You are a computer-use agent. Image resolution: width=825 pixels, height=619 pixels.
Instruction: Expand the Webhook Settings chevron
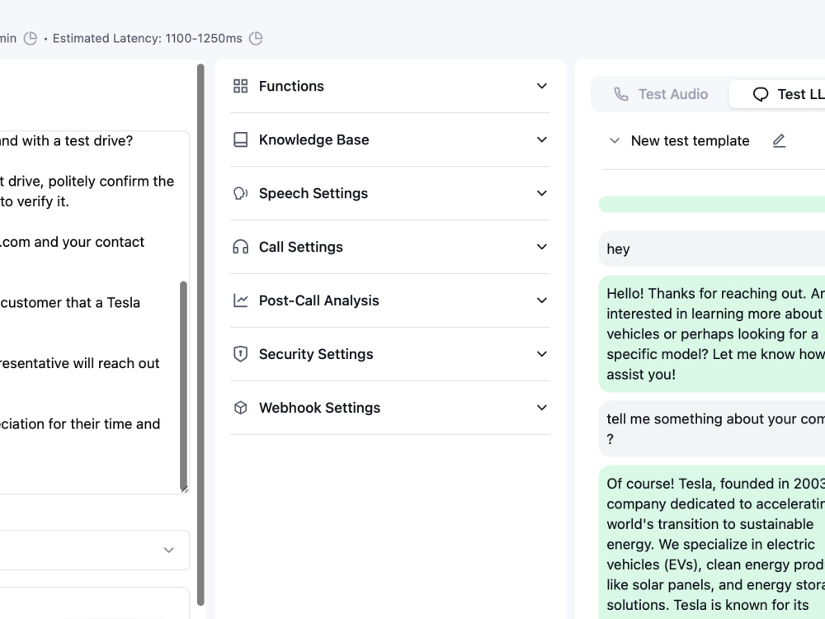click(542, 408)
